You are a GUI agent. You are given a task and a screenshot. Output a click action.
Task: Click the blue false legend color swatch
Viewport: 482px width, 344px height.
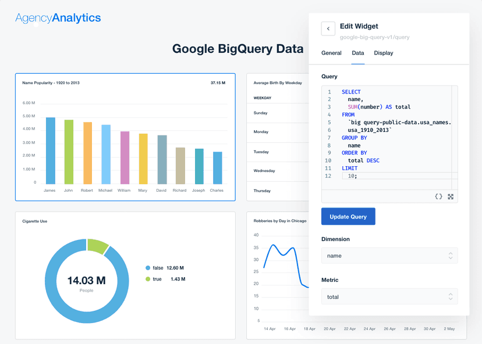tap(147, 268)
